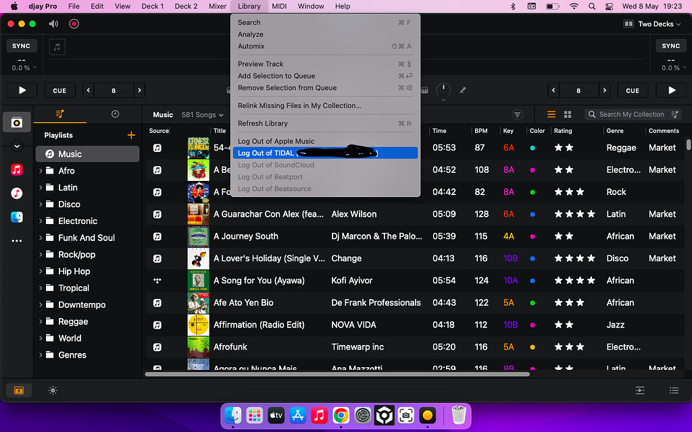Select the microphone icon in the top toolbar

pyautogui.click(x=463, y=90)
